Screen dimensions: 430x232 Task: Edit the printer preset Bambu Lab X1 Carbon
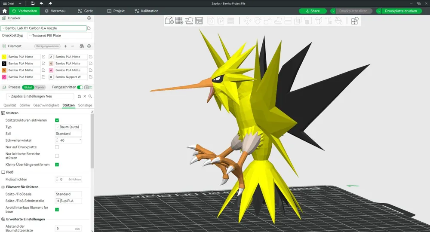[x=89, y=28]
